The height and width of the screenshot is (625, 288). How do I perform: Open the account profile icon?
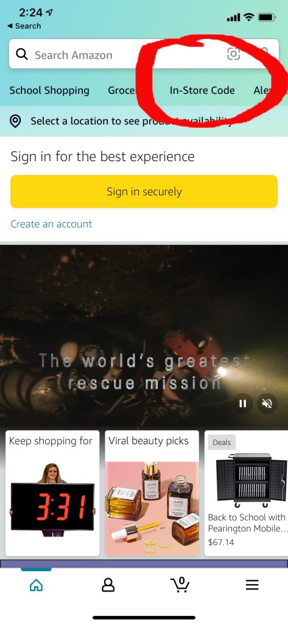(x=108, y=585)
